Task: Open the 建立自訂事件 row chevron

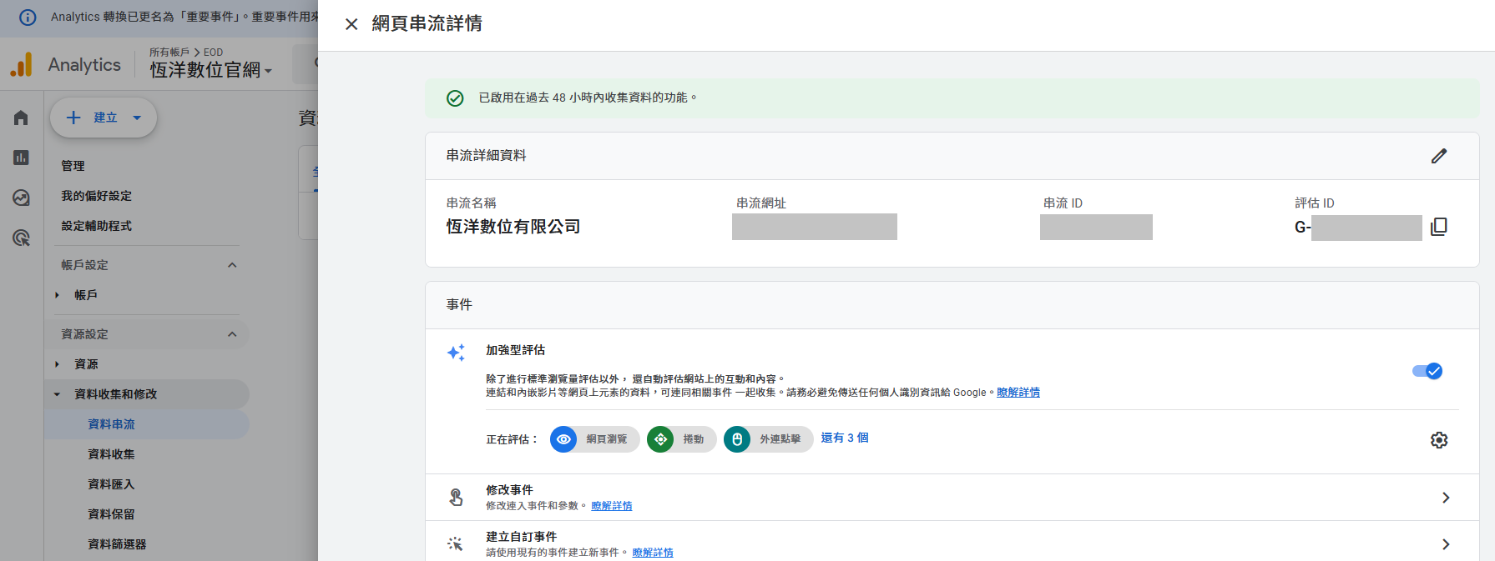Action: (x=1446, y=544)
